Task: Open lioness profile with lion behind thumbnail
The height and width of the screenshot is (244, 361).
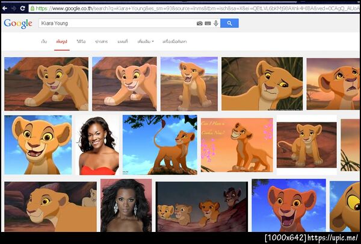Action: coord(51,207)
